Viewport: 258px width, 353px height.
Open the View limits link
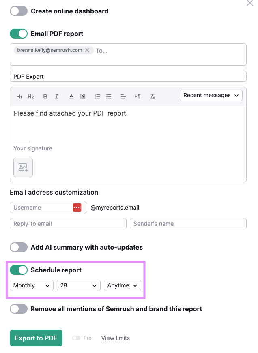116,338
